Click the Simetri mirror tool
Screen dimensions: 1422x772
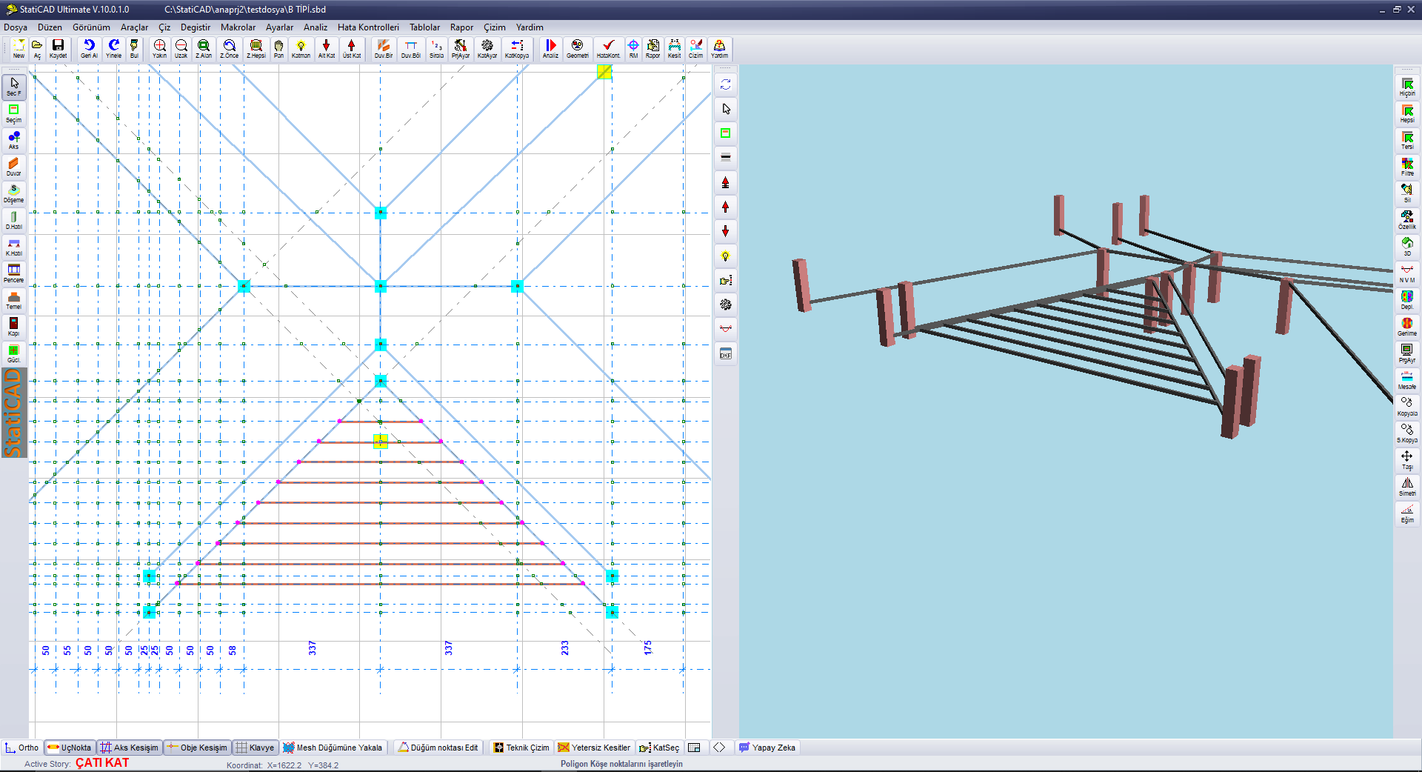coord(1407,487)
